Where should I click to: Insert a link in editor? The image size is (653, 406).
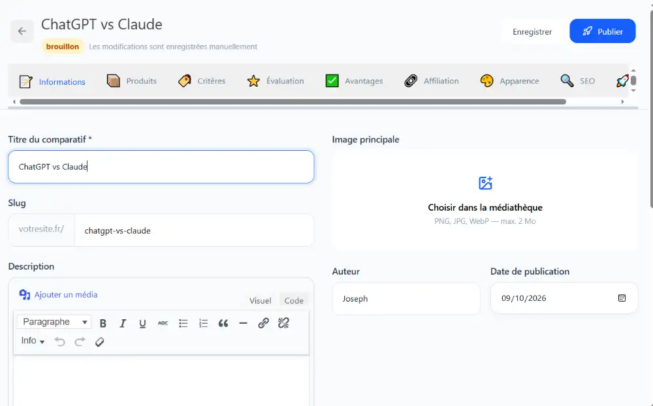coord(263,323)
